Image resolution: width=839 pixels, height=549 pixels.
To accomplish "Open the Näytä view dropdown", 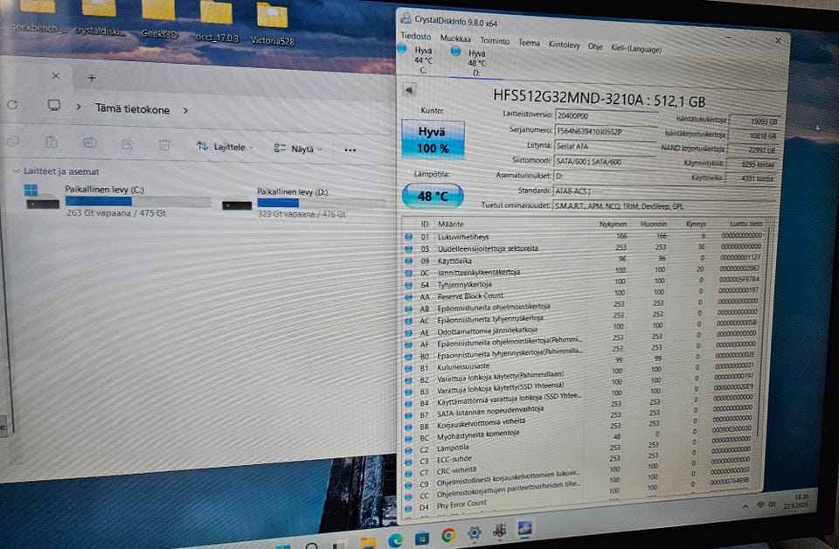I will 298,149.
